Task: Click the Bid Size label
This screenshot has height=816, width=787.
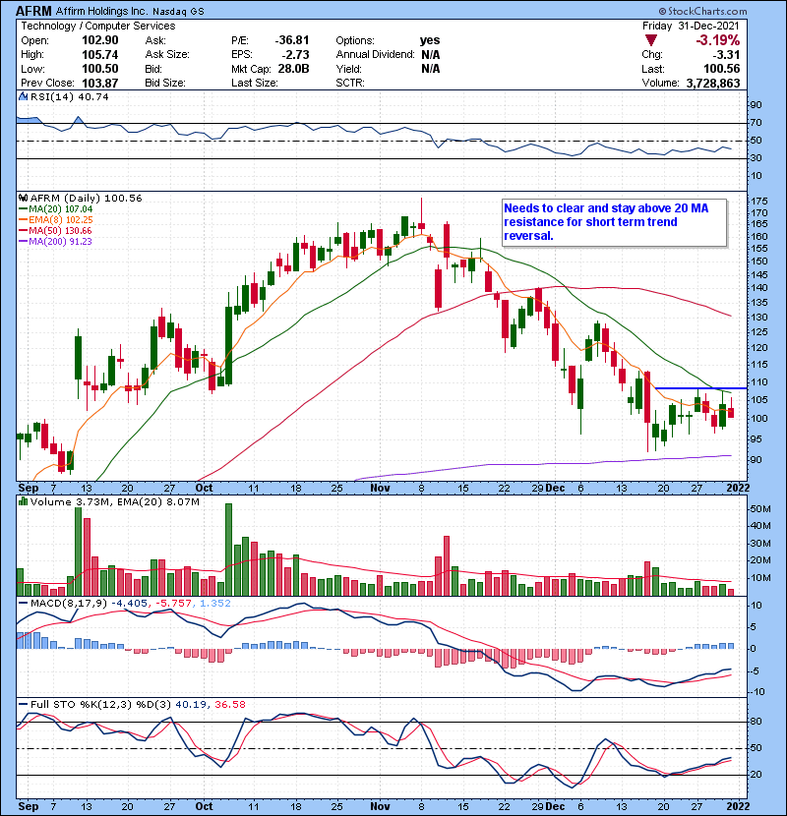Action: click(x=165, y=83)
